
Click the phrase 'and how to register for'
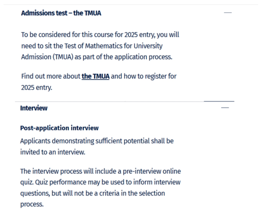[x=144, y=76]
